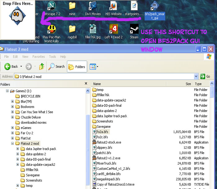
Task: Open the Help menu
Action: (x=63, y=57)
